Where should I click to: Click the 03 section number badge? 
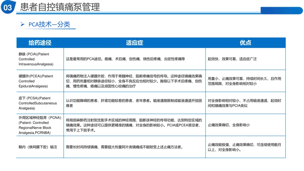[8, 7]
